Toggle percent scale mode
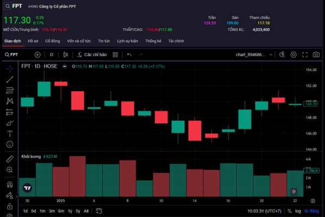Image resolution: width=325 pixels, height=217 pixels. pos(290,211)
